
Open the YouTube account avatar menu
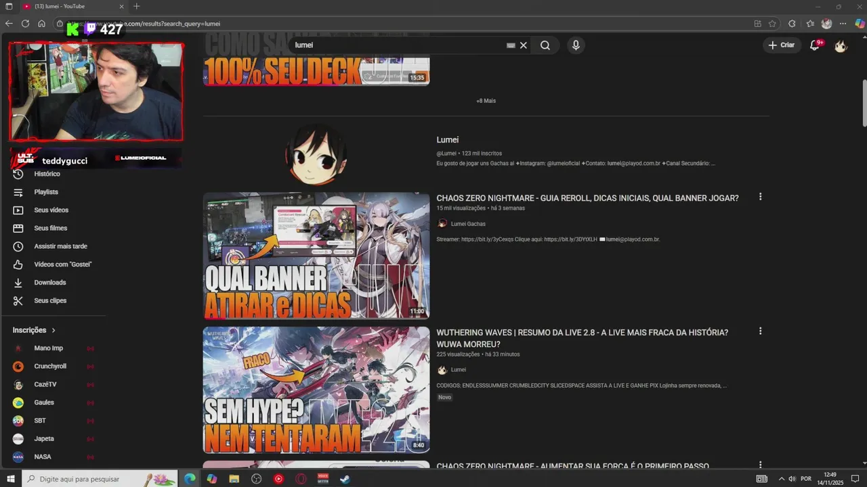(x=841, y=45)
